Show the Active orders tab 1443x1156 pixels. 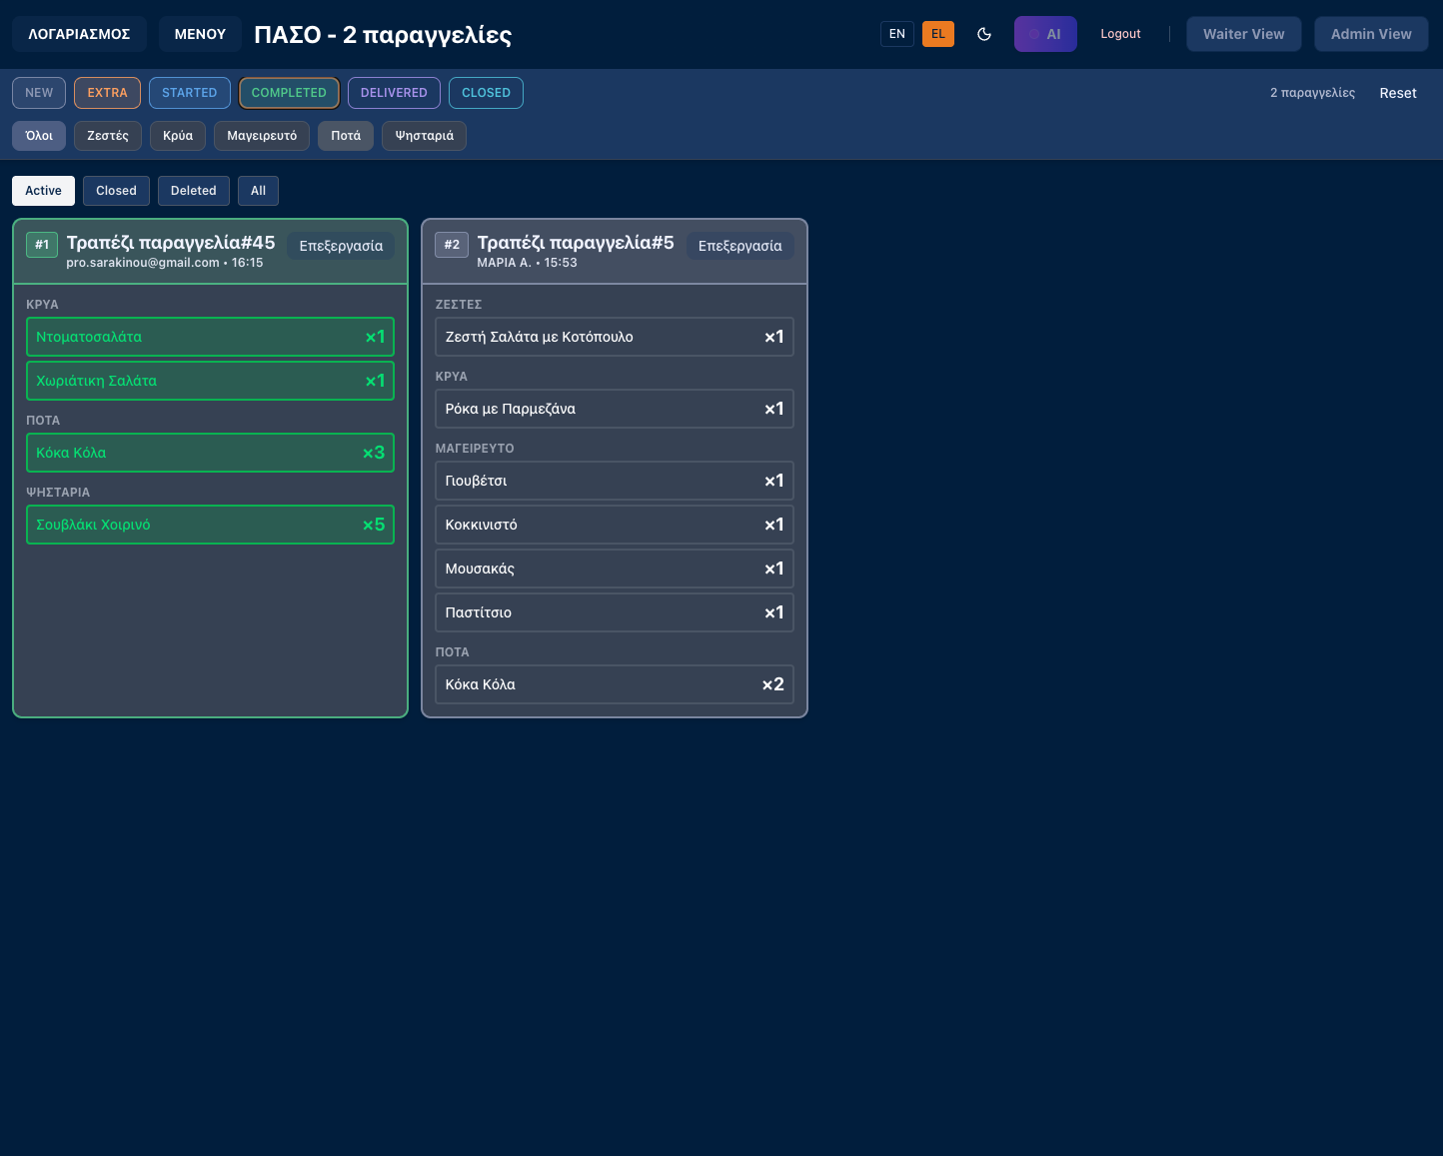[x=43, y=191]
